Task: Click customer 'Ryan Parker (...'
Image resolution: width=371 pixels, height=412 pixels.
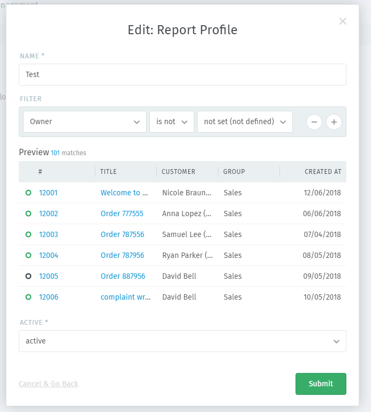Action: [x=187, y=255]
